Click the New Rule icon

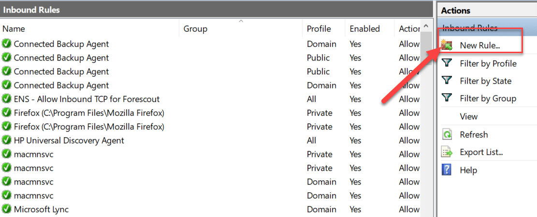click(447, 45)
